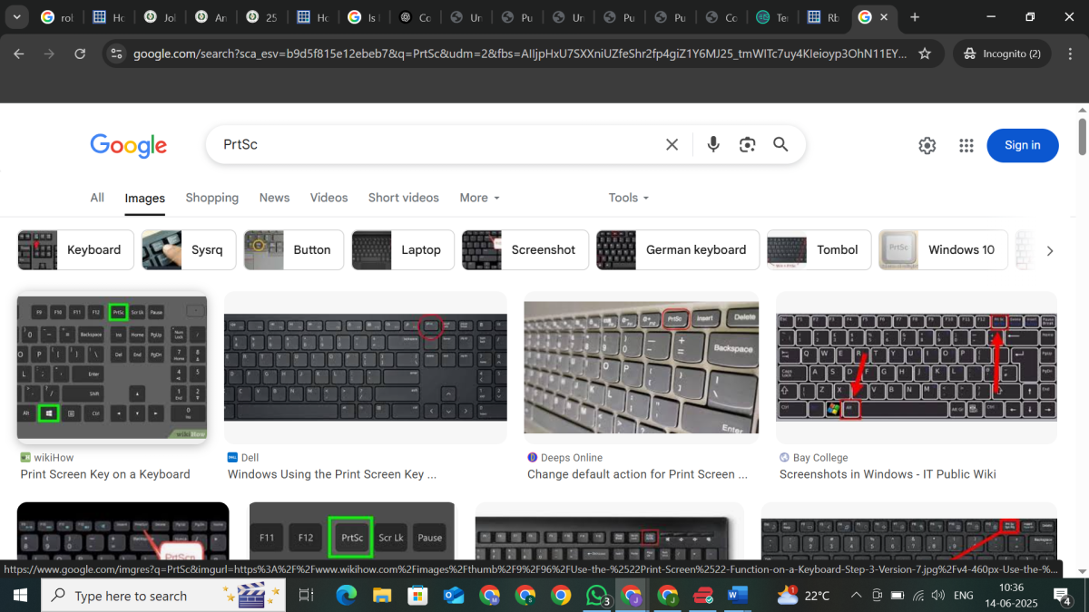
Task: Open the tab search dropdown
Action: [x=17, y=17]
